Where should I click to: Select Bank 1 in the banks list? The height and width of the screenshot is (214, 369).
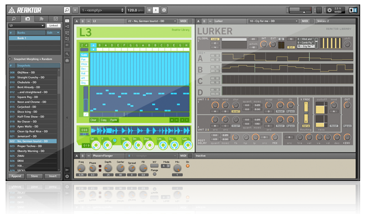[34, 38]
